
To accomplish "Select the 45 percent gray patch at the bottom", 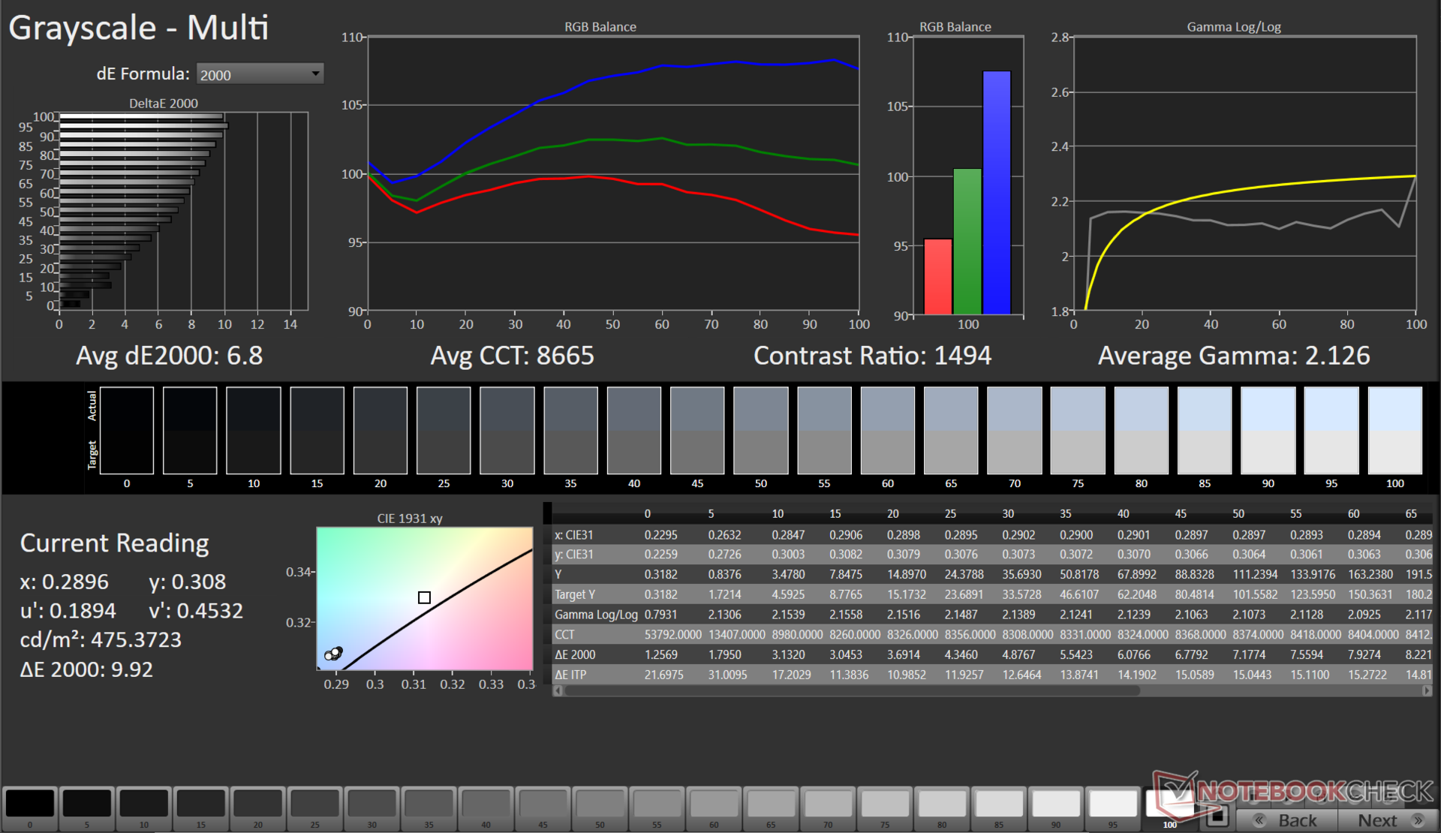I will point(543,807).
